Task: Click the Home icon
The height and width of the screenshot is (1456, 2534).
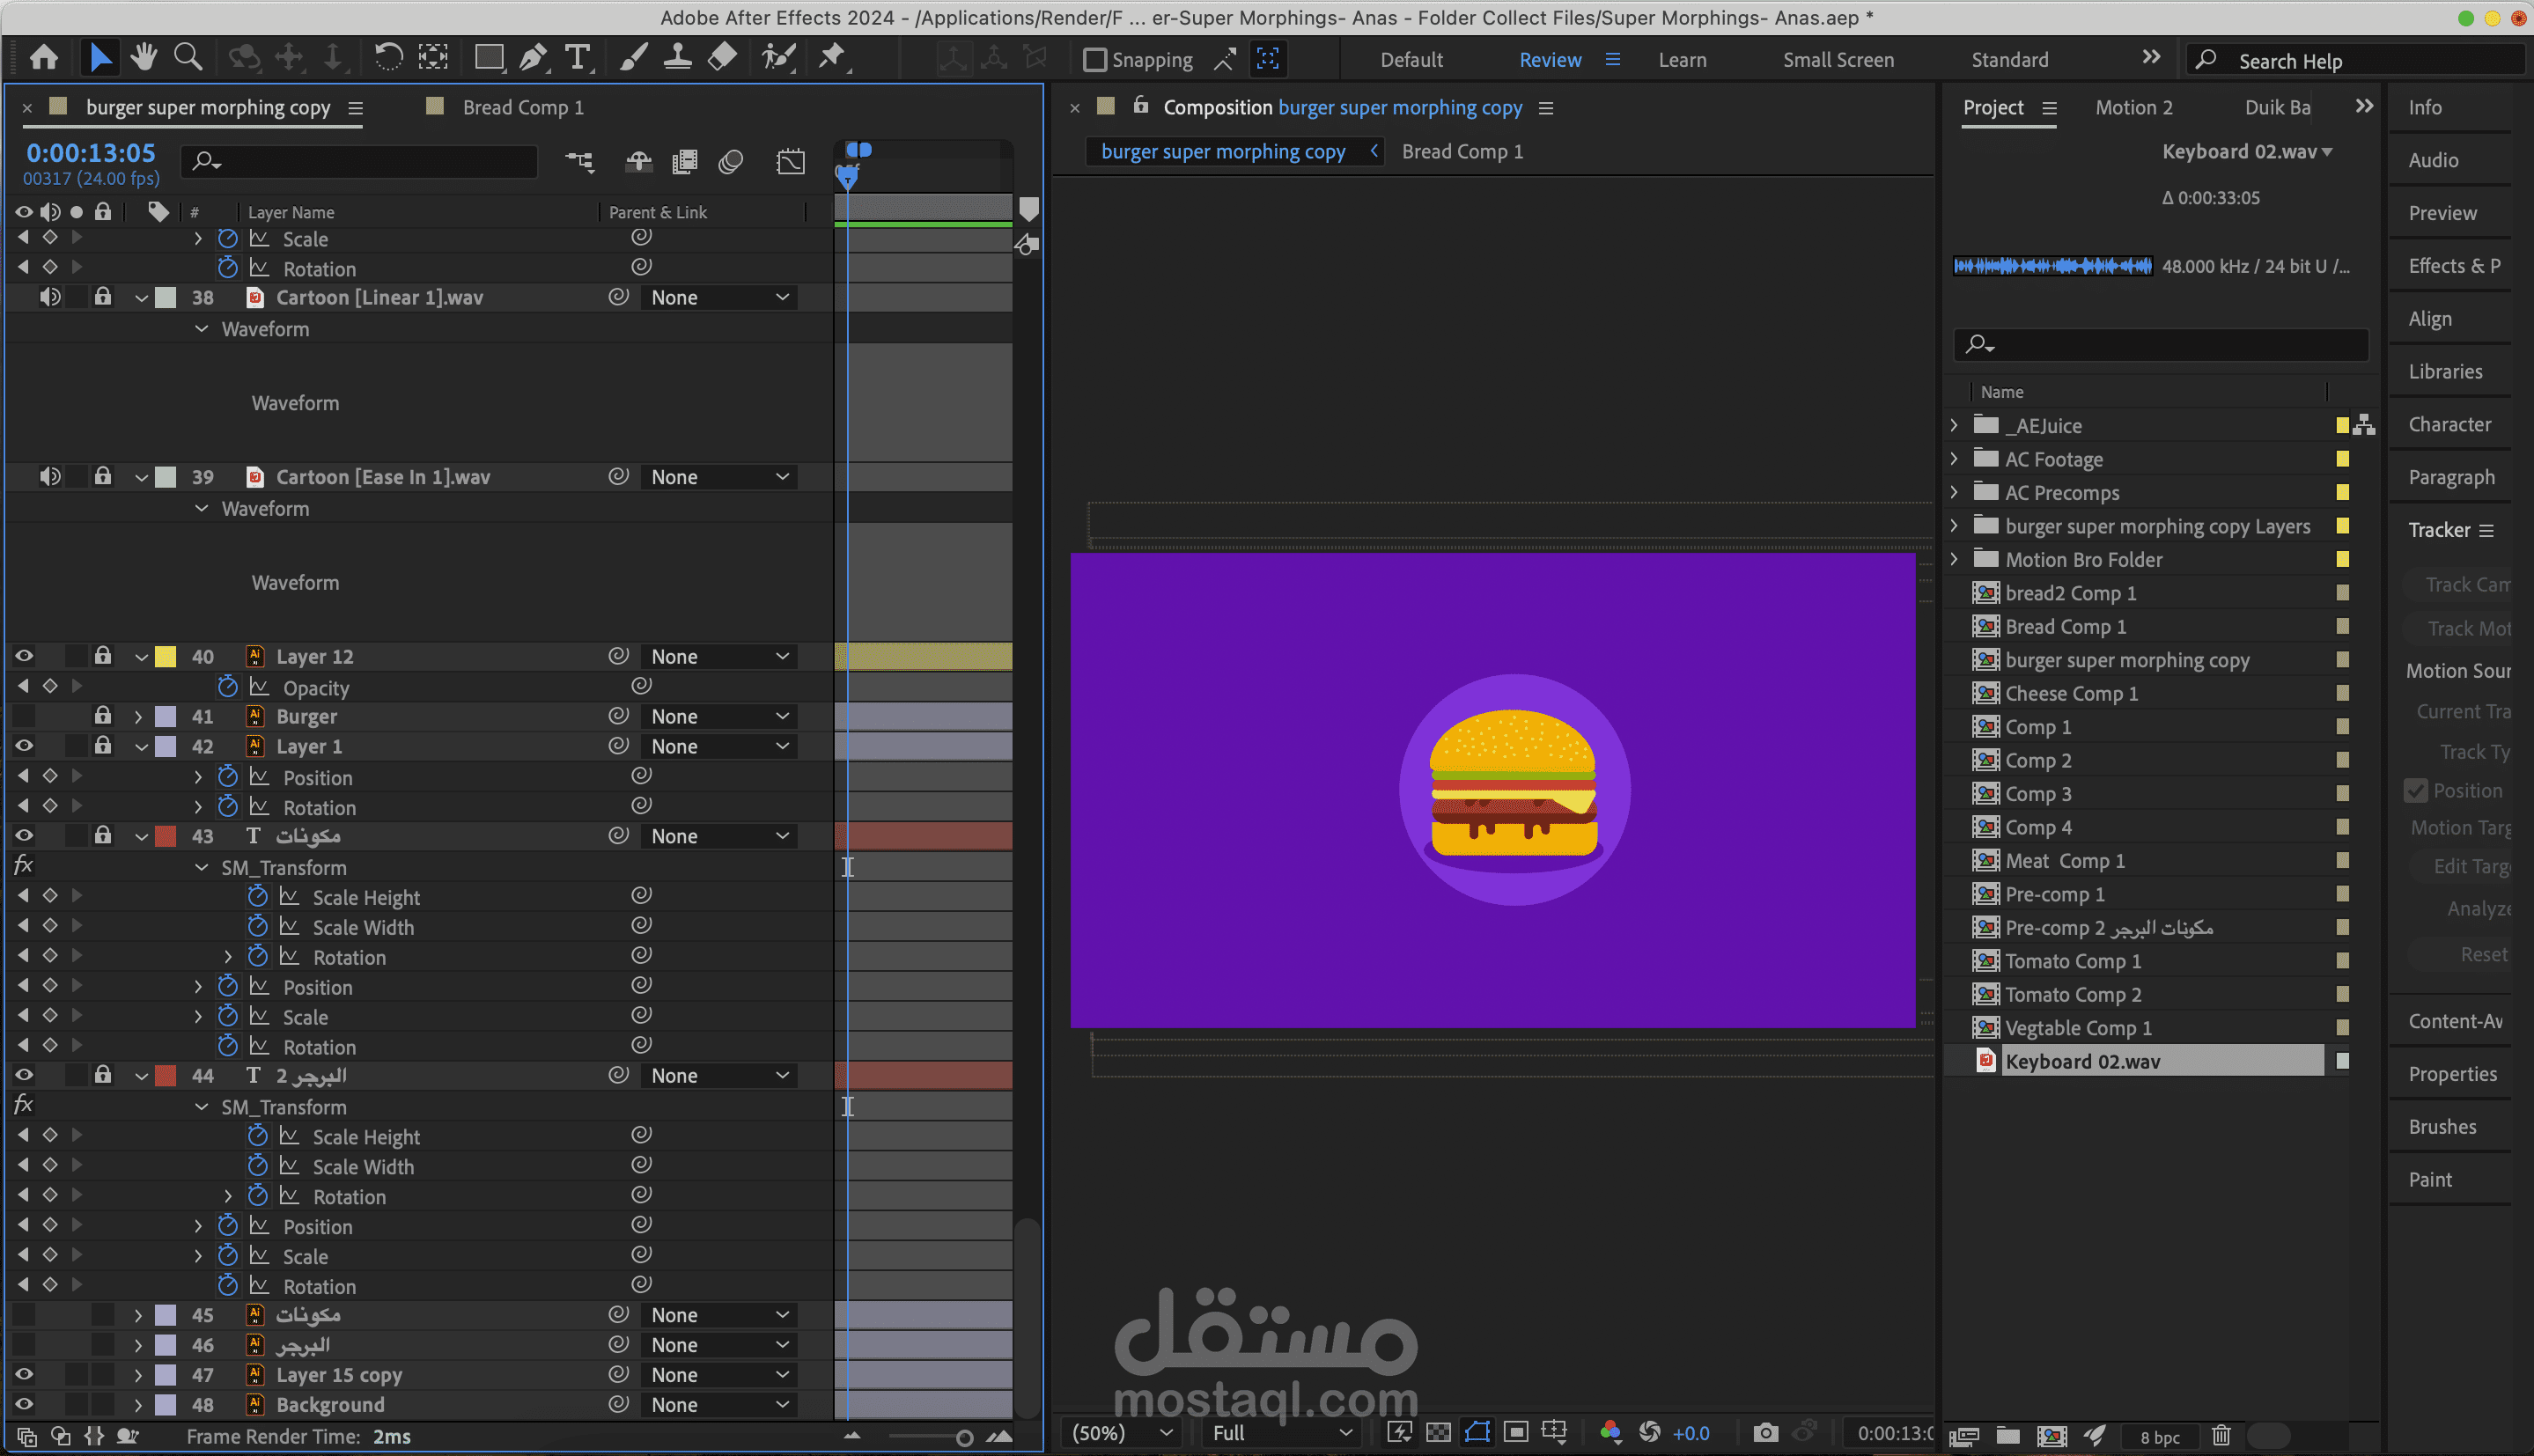Action: (43, 58)
